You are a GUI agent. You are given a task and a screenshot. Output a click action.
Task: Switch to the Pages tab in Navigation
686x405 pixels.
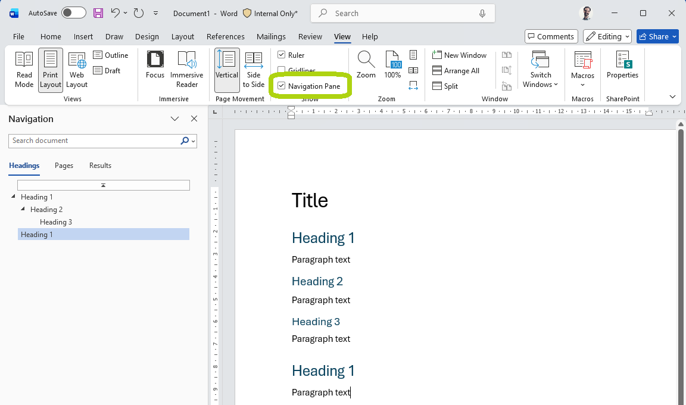click(x=64, y=166)
